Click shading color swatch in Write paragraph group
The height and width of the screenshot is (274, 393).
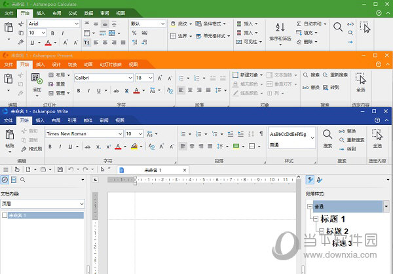[x=236, y=146]
